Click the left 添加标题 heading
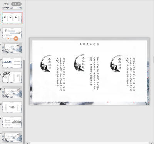Screen dimensions: 154x144 pyautogui.click(x=50, y=64)
